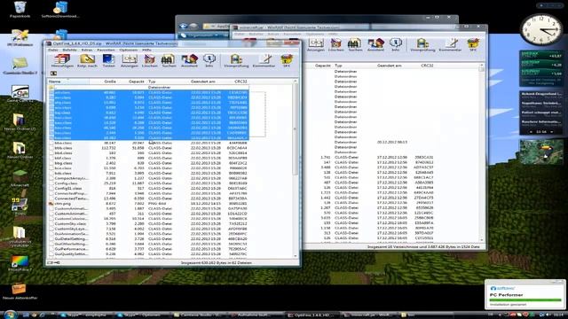
Task: Click the Anzeigen icon in OptiFine window
Action: pos(129,60)
